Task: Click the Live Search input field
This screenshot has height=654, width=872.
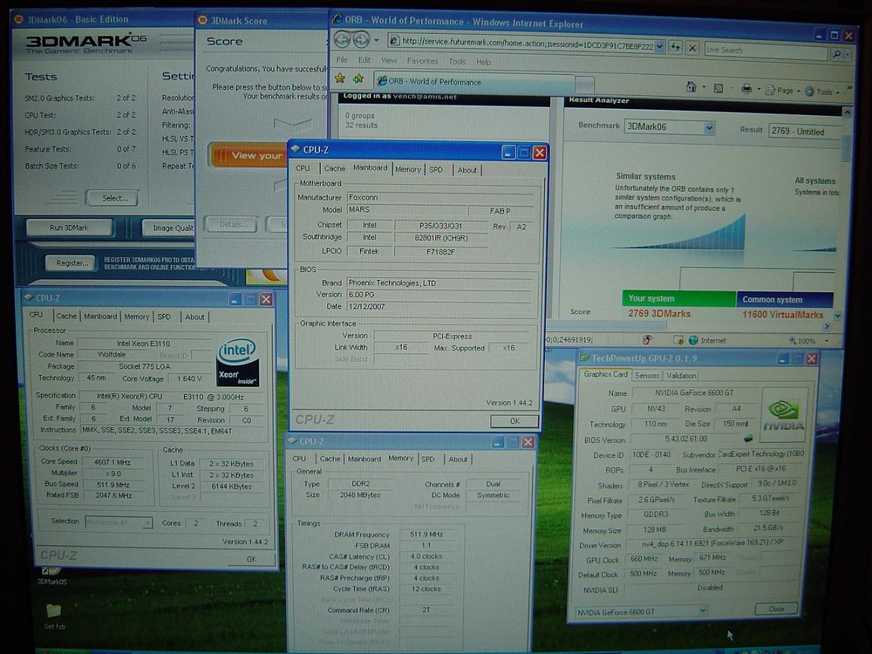Action: coord(765,51)
